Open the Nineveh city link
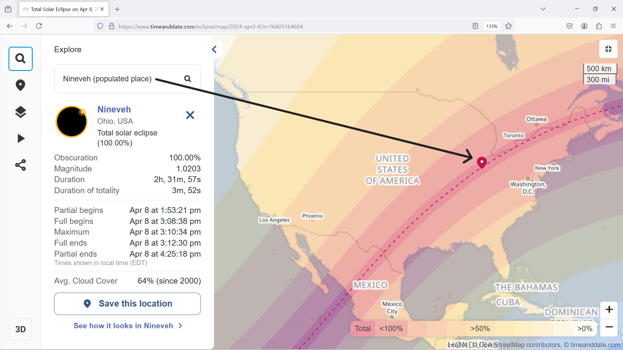 pos(114,109)
